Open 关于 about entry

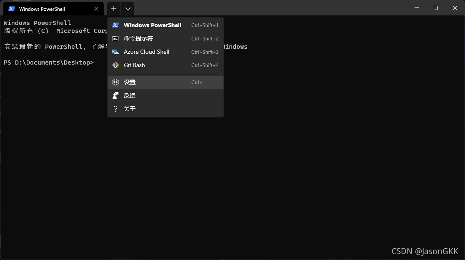(166, 109)
